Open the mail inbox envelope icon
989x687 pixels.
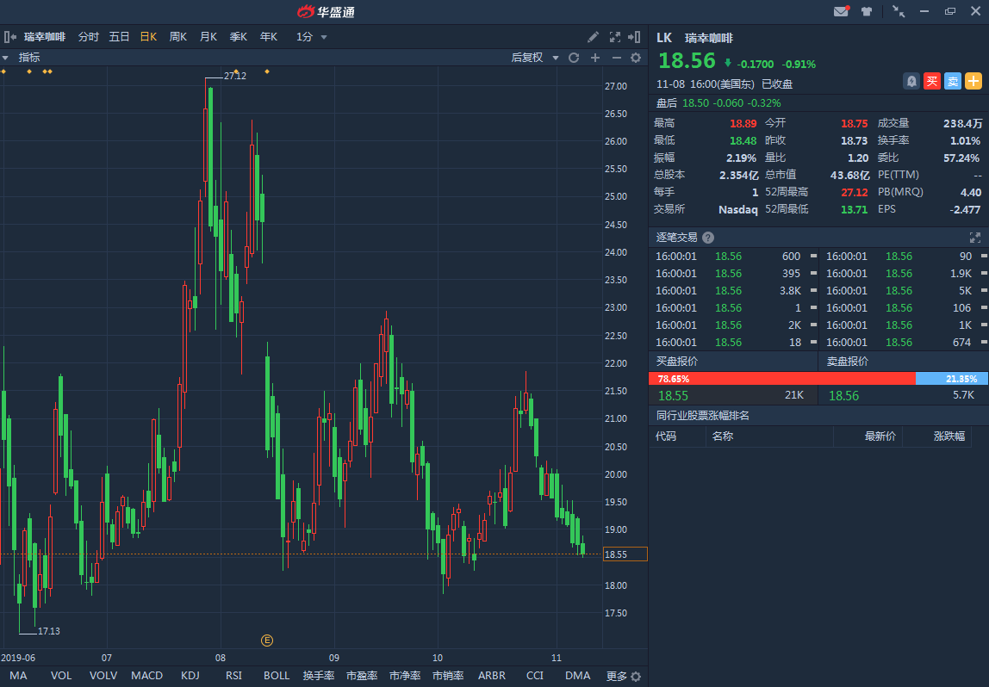(x=841, y=11)
